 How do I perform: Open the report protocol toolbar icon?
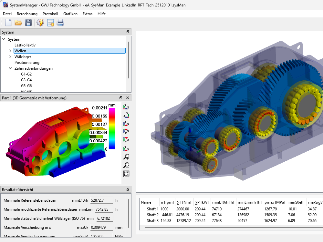(x=50, y=23)
